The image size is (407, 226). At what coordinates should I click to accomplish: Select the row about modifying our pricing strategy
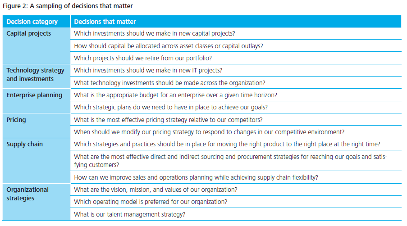pyautogui.click(x=209, y=132)
